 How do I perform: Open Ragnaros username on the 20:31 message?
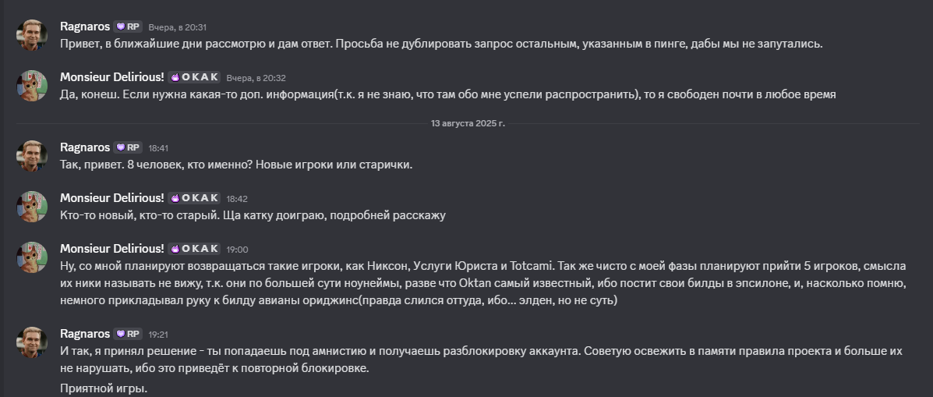[85, 27]
